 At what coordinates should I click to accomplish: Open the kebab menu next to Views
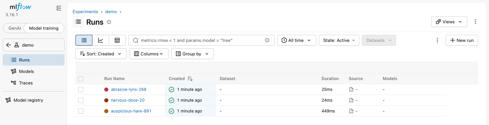[x=475, y=22]
